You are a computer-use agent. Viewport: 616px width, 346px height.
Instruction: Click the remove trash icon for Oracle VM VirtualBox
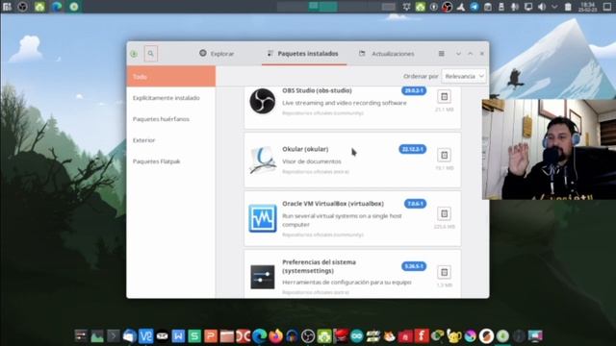click(x=444, y=213)
